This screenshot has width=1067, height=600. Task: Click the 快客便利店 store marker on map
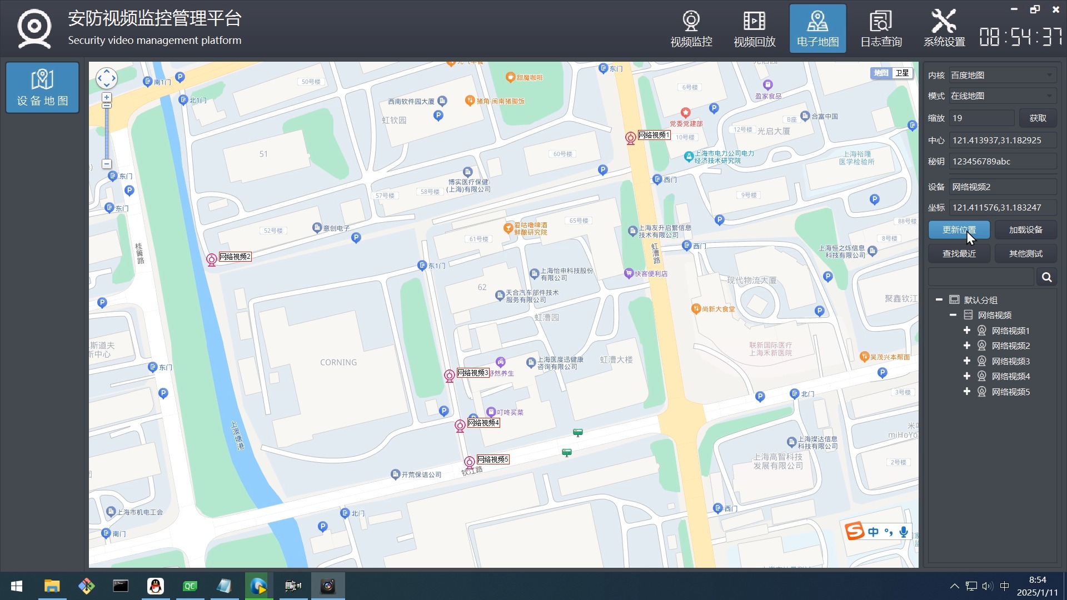click(629, 273)
